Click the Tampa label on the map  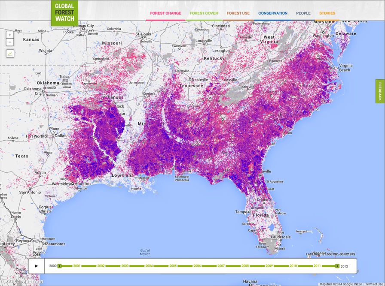(241, 212)
